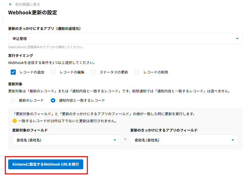Click the レコードの編集 label text
This screenshot has width=245, height=178.
click(x=72, y=72)
